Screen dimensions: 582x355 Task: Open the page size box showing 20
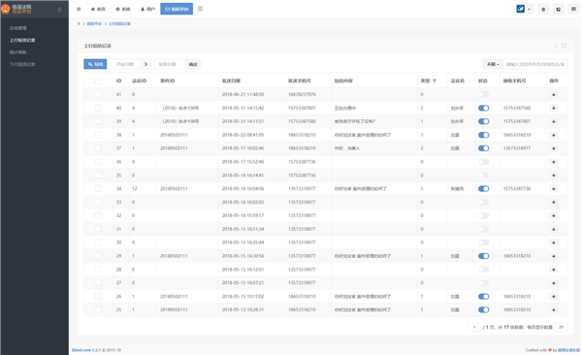[562, 327]
